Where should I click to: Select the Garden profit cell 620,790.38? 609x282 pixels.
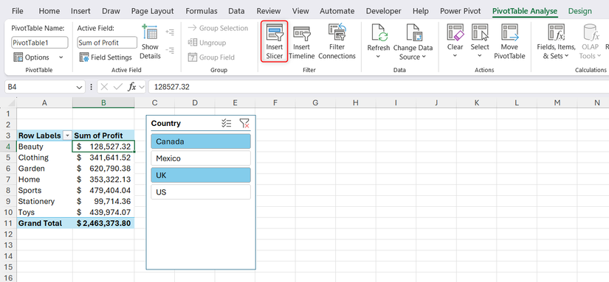click(x=103, y=169)
